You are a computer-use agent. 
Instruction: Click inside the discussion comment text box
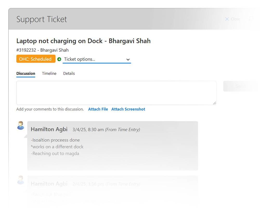116,93
